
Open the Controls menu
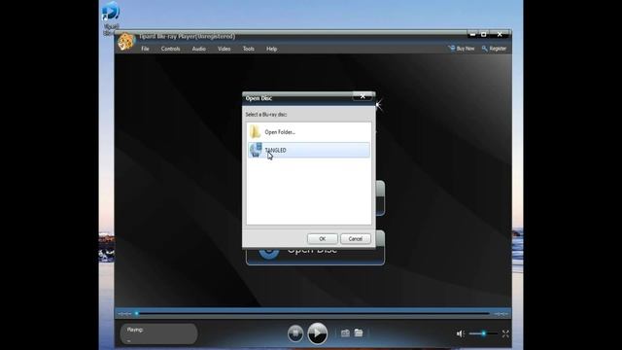(x=171, y=49)
